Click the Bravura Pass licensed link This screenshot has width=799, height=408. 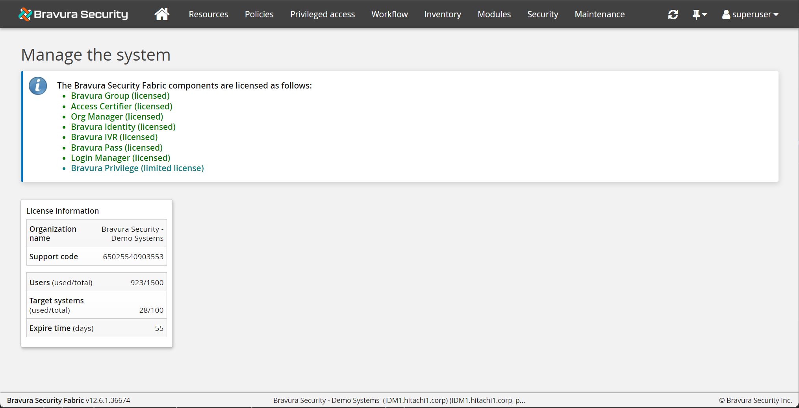[x=117, y=148]
